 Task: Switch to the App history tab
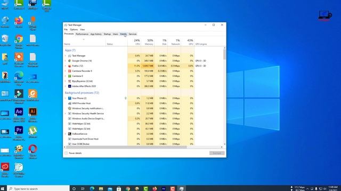tap(96, 34)
